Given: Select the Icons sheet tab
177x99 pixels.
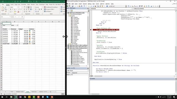Looking at the screenshot, I should [28, 92].
